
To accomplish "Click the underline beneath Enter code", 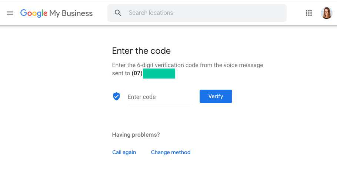I will point(159,104).
